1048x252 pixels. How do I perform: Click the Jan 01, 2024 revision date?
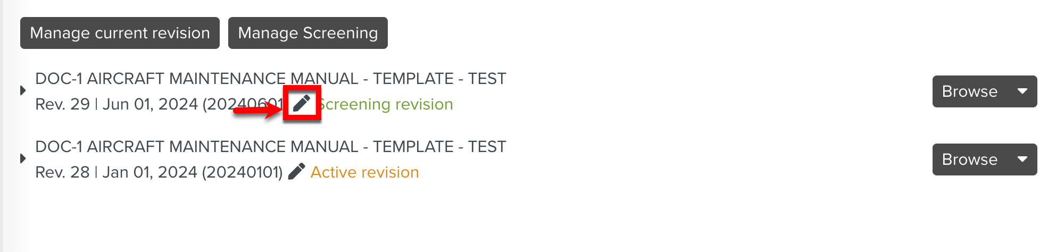(150, 172)
